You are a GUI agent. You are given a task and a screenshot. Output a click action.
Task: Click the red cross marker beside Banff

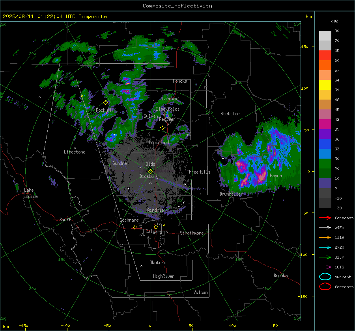56,220
